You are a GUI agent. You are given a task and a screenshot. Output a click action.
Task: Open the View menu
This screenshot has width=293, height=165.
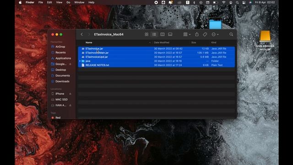(59, 2)
